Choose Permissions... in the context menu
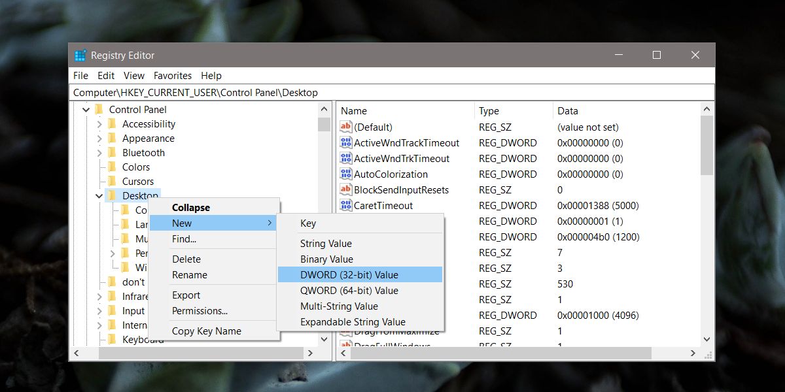The width and height of the screenshot is (785, 392). coord(214,310)
